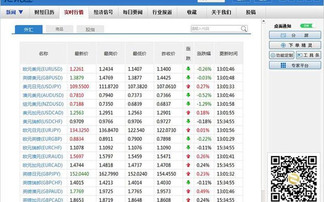Open the 专家平台 button
Image resolution: width=324 pixels, height=202 pixels.
tap(295, 65)
